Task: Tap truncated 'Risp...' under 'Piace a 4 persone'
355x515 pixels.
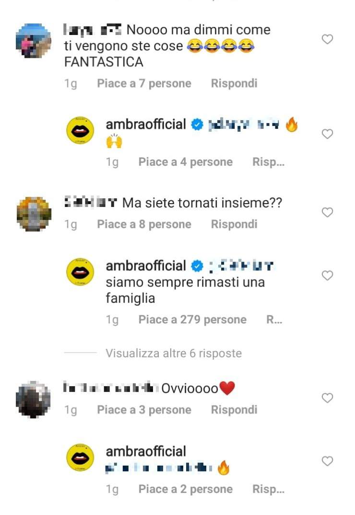Action: pos(268,162)
